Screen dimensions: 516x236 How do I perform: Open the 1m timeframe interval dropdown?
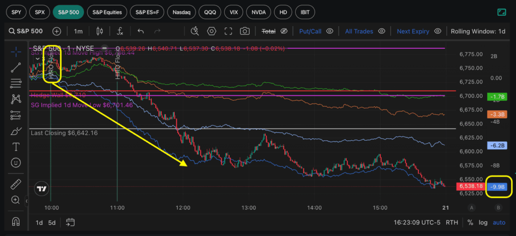pos(78,31)
